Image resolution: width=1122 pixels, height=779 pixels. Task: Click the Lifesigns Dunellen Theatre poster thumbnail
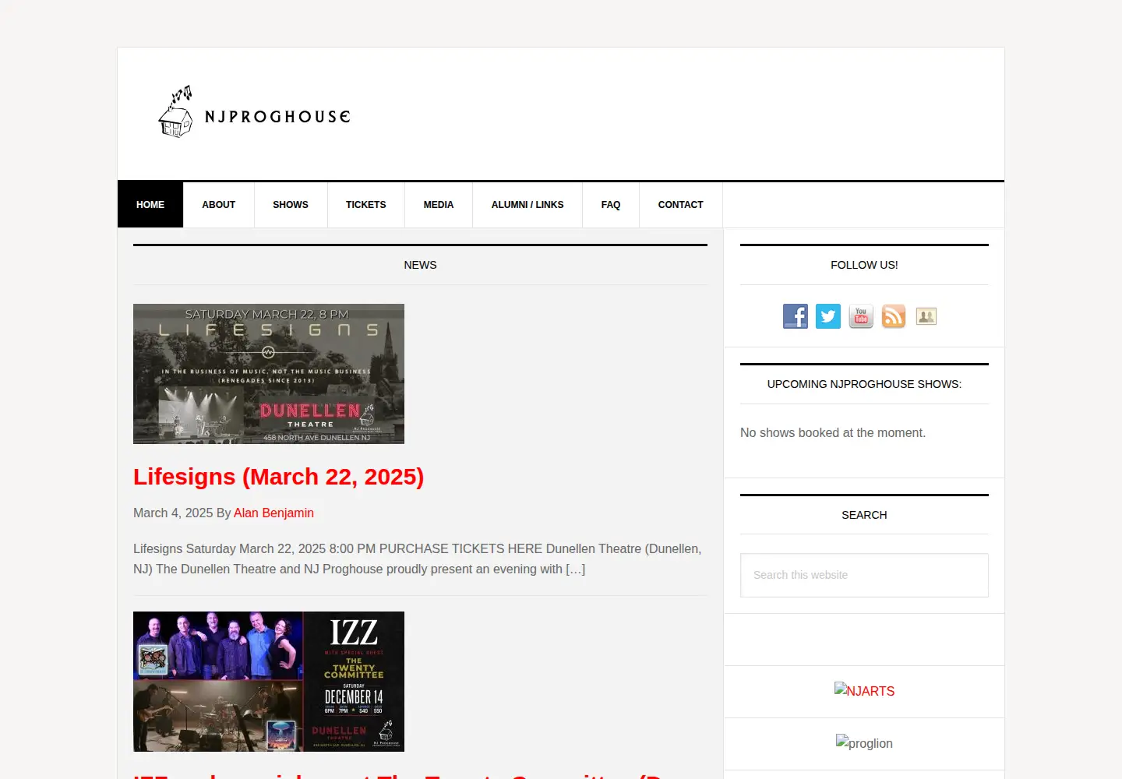269,374
